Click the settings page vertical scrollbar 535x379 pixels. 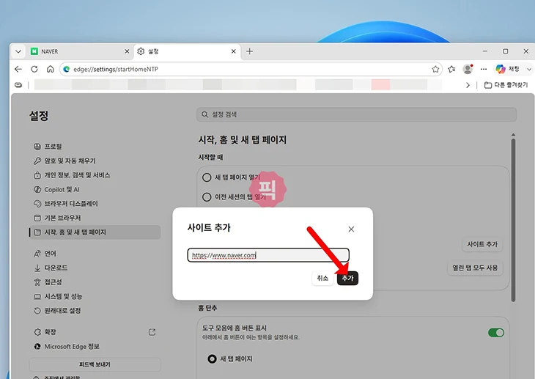(513, 220)
